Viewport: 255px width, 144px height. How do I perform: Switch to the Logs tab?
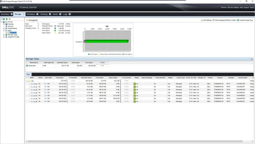click(65, 14)
